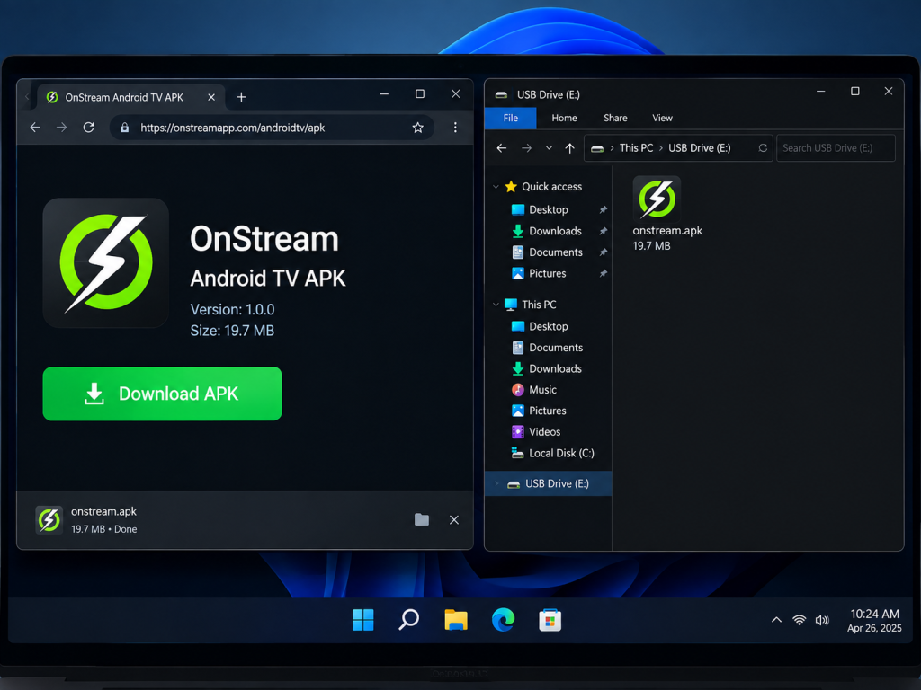Screen dimensions: 921x690
Task: Open Downloads under This PC
Action: [555, 368]
